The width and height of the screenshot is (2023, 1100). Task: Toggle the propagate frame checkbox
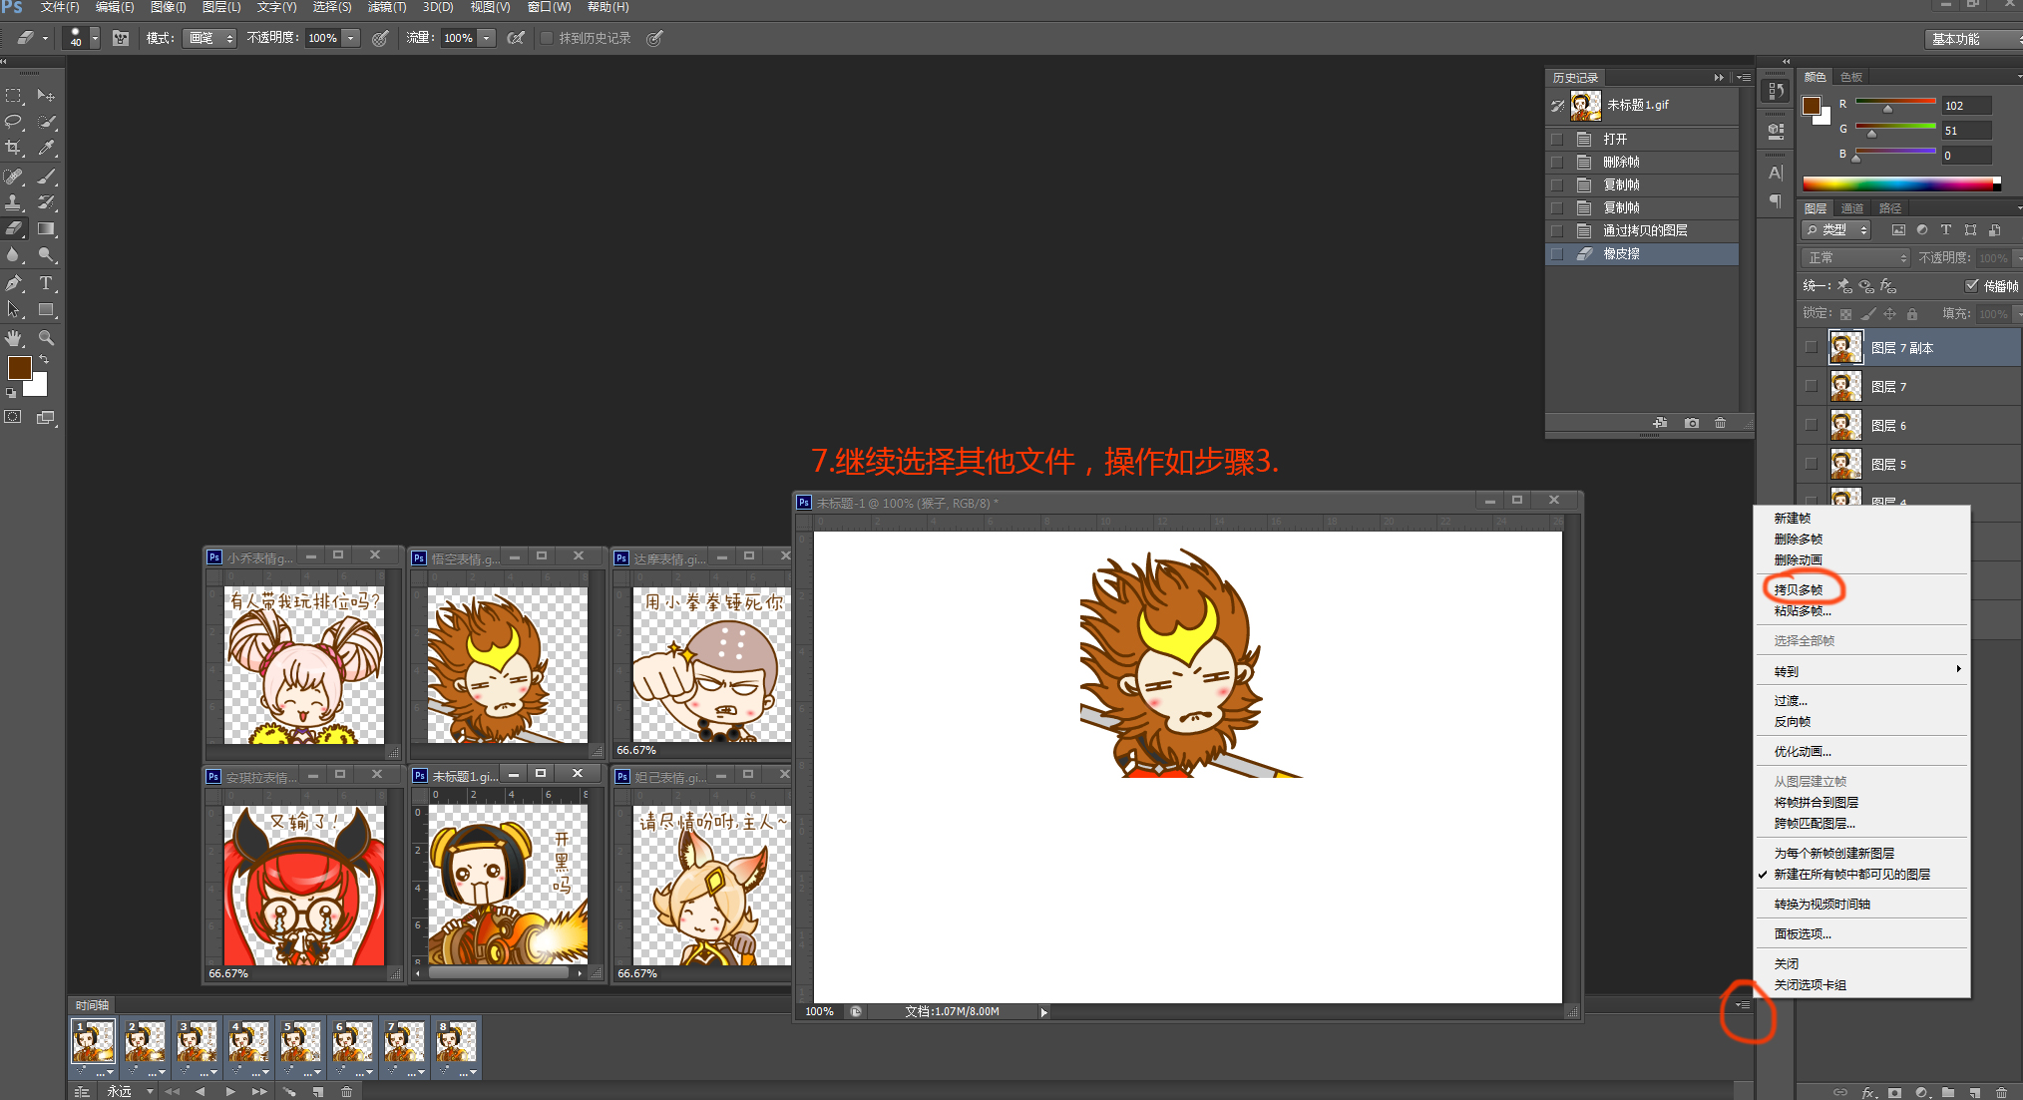(1971, 286)
